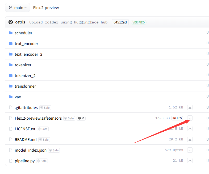
Task: Click the Flex.2-preview repository breadcrumb
Action: click(x=46, y=8)
